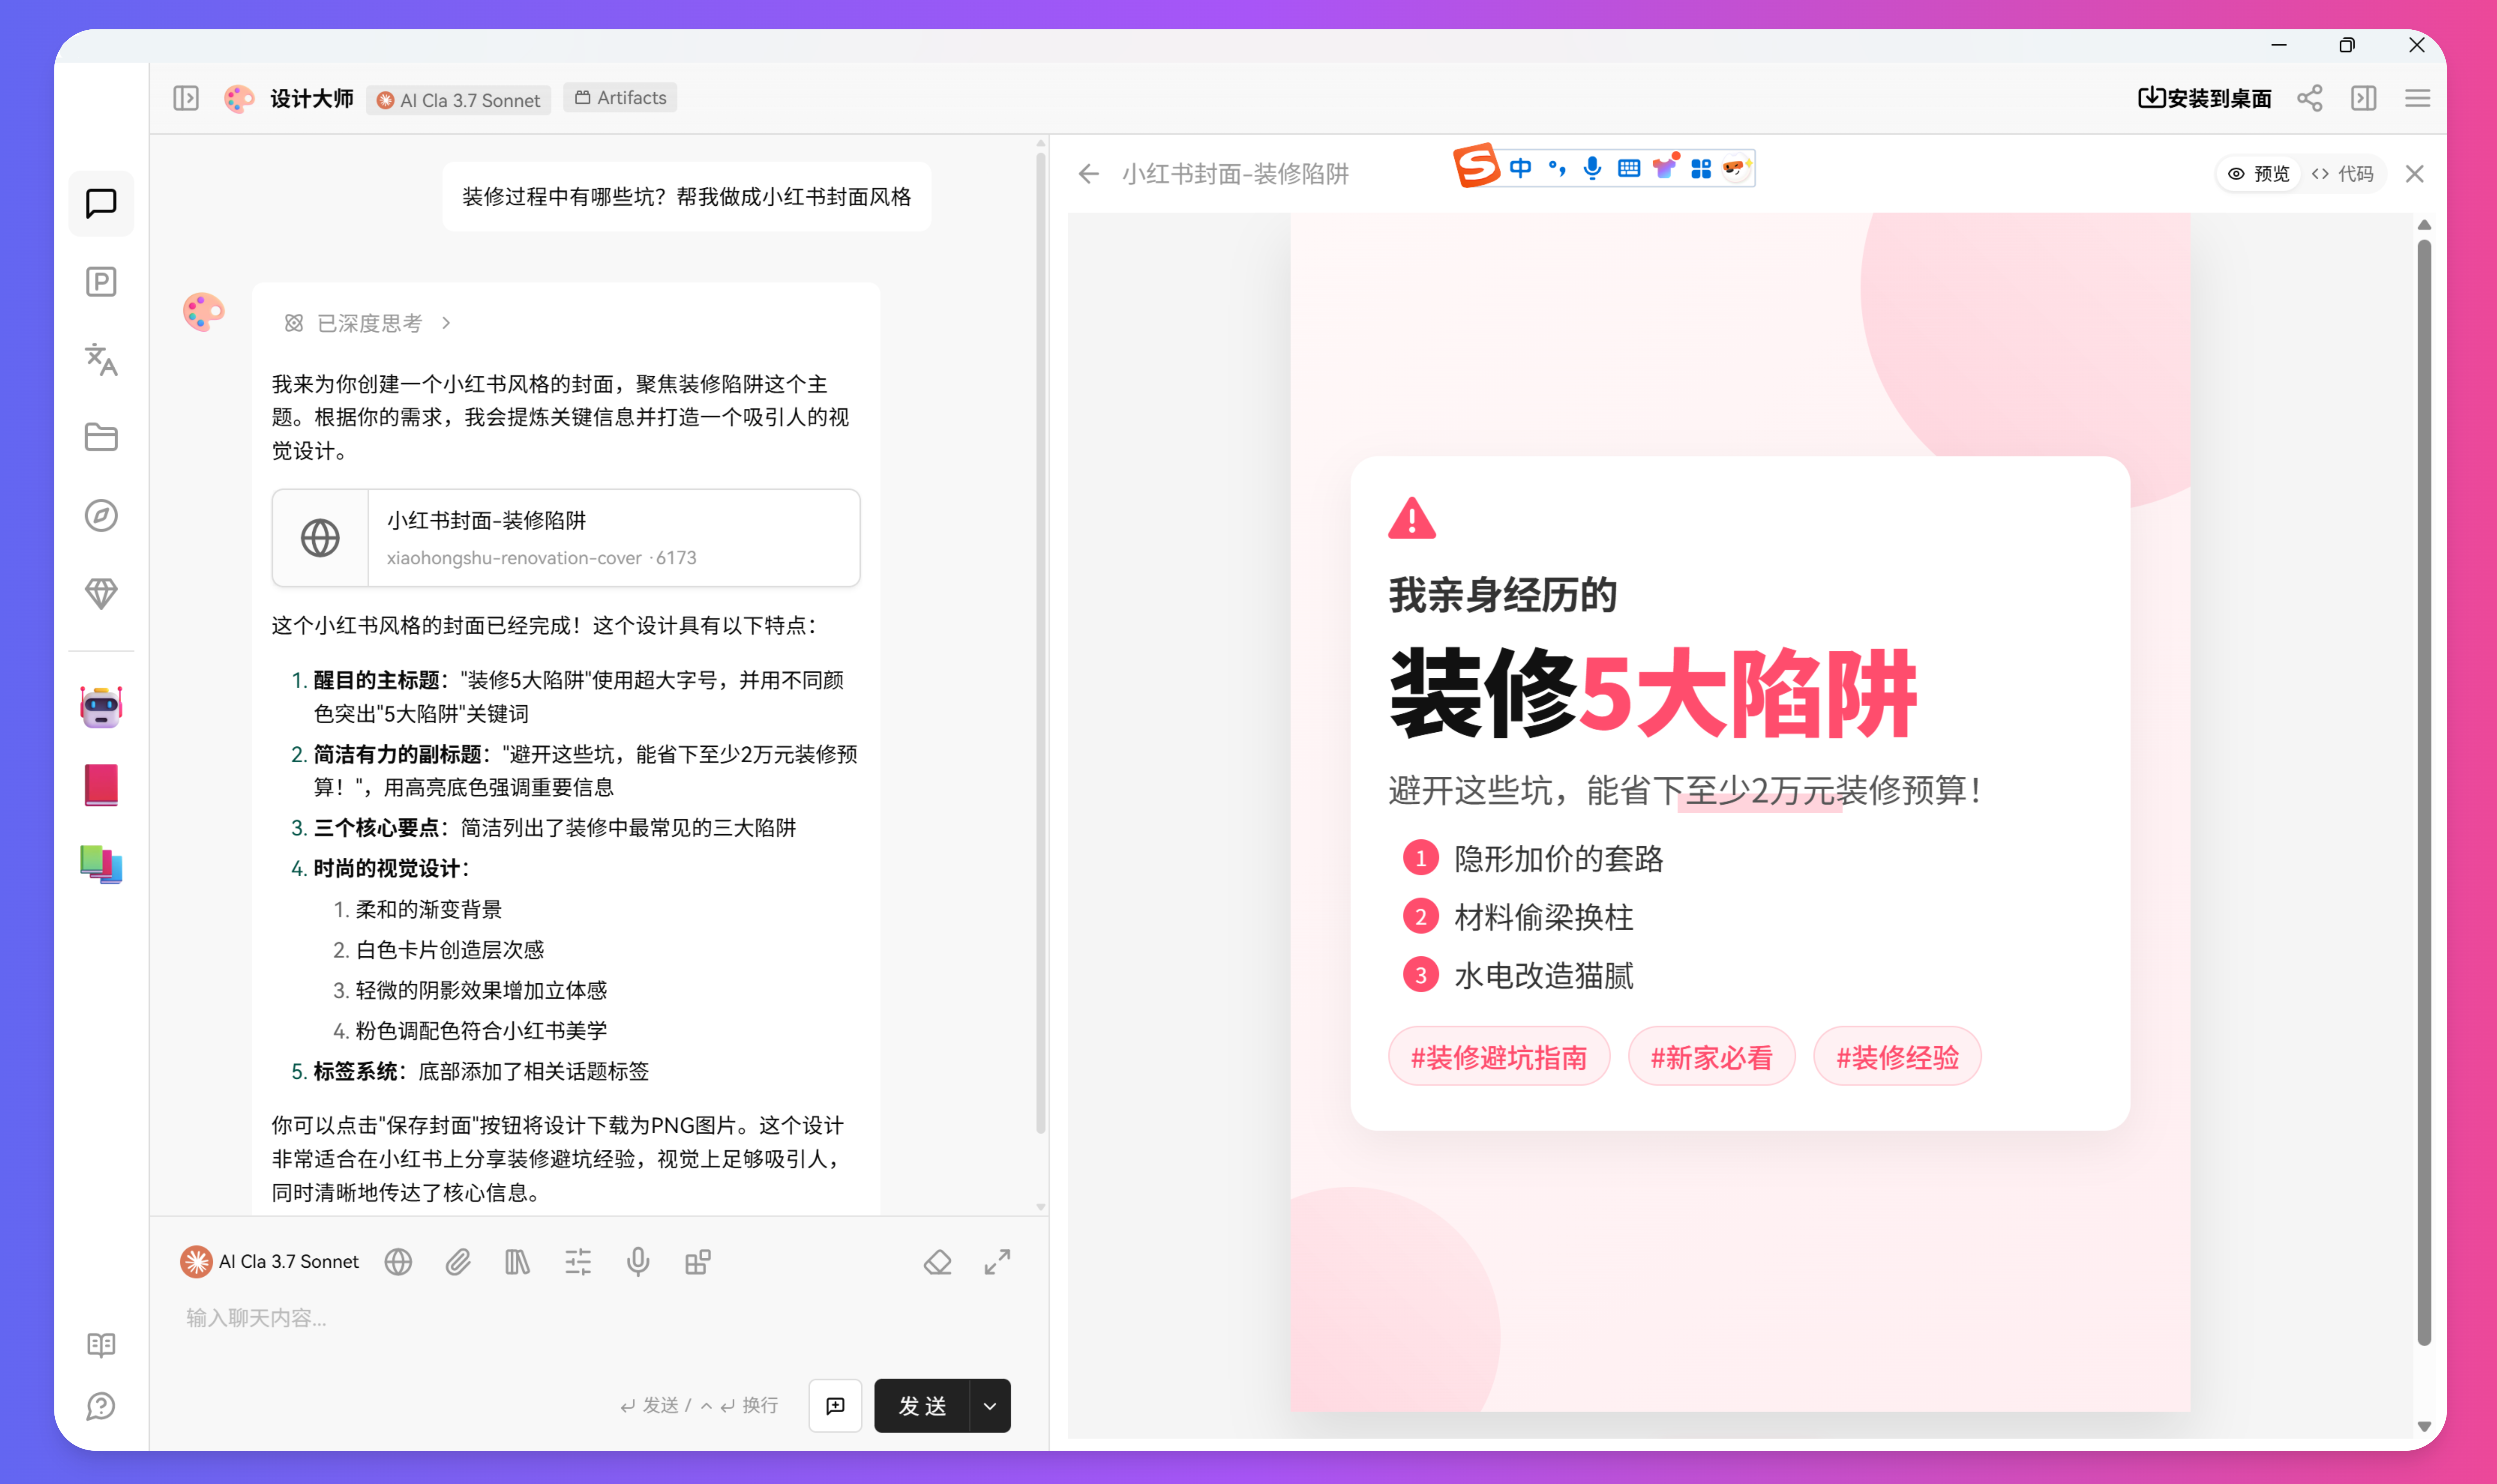2497x1484 pixels.
Task: Open AI Cla 3.7 Sonnet model selector in input bar
Action: coord(270,1262)
